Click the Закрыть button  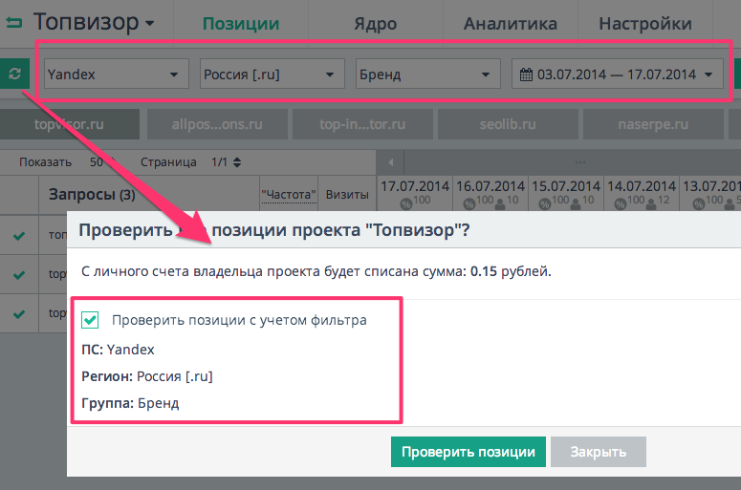(x=598, y=452)
